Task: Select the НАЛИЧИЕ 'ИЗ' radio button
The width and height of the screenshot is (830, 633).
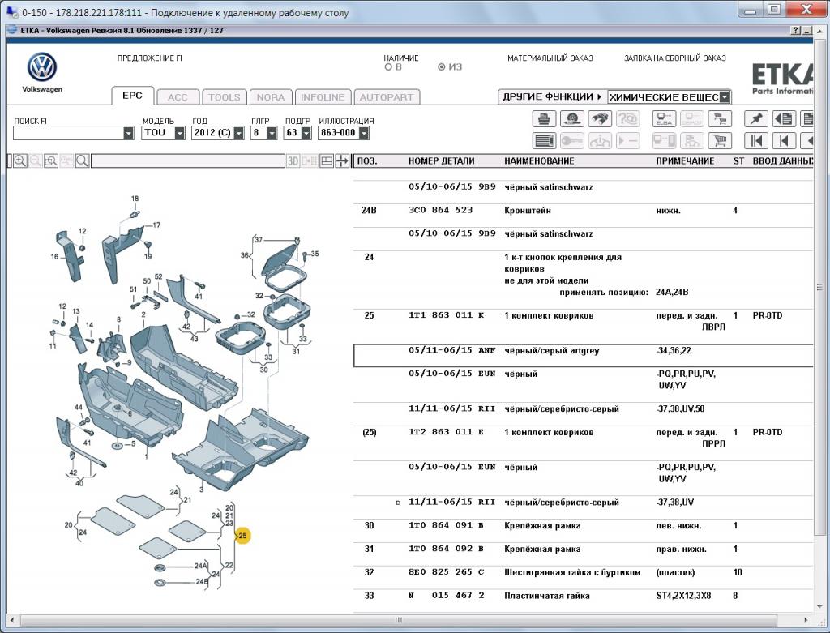Action: (442, 67)
